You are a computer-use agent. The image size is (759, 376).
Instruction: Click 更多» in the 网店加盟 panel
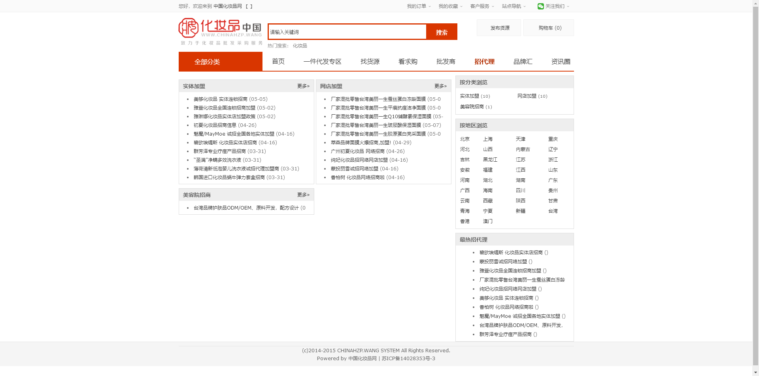[x=440, y=86]
